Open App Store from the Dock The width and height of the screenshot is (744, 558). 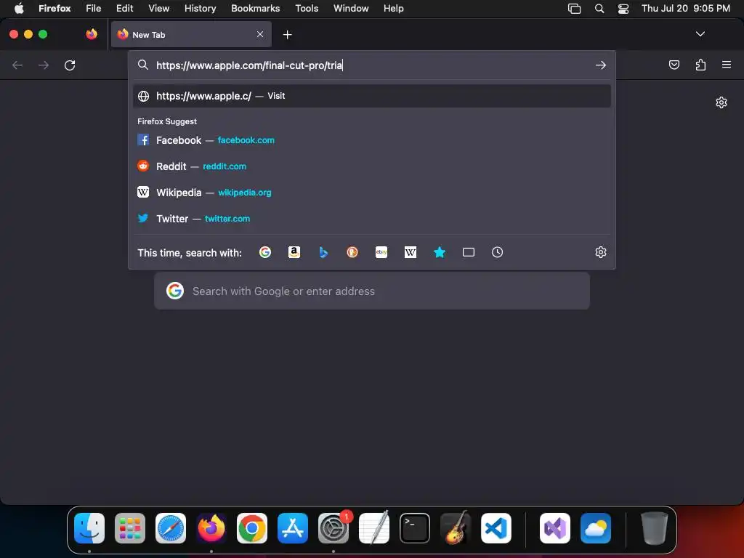pos(293,528)
